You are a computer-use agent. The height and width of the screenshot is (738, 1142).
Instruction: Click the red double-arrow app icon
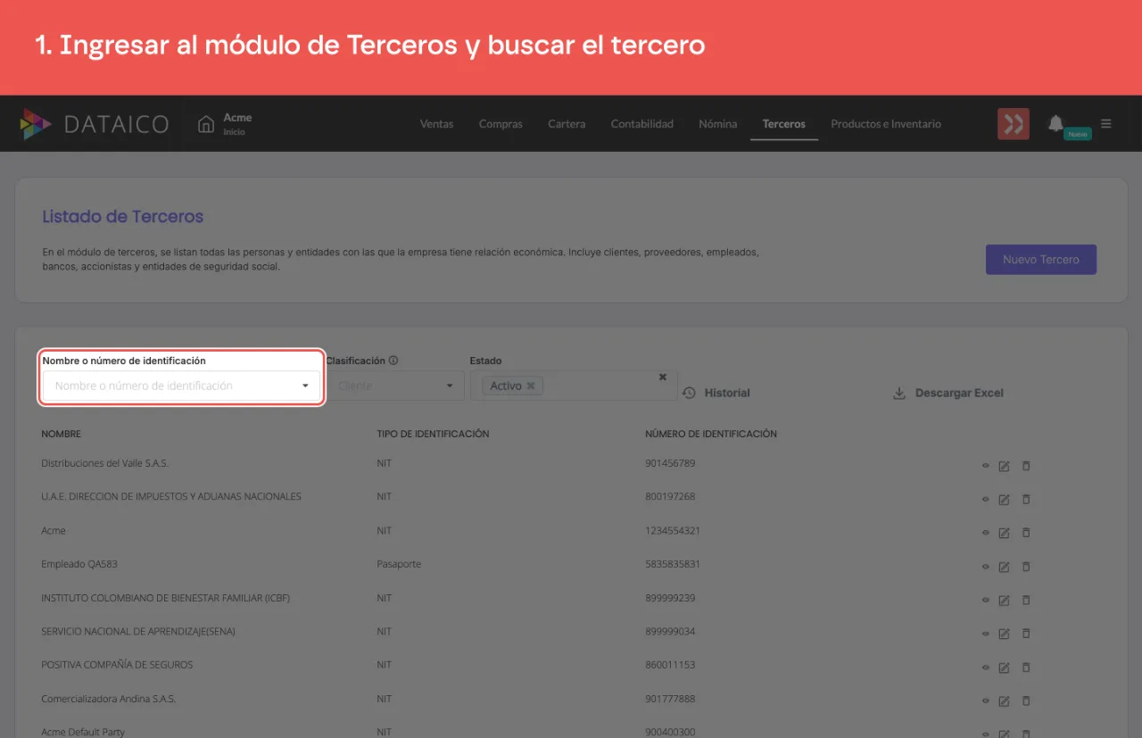pyautogui.click(x=1014, y=124)
